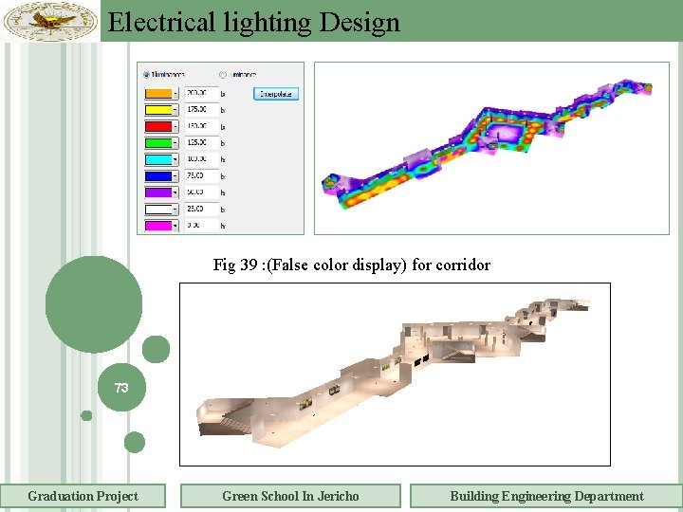Click the rendered 3D corridor image
Viewport: 683px width, 512px height.
point(395,375)
